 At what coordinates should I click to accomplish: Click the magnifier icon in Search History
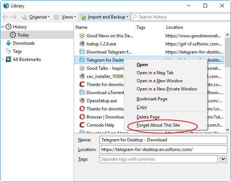point(134,17)
